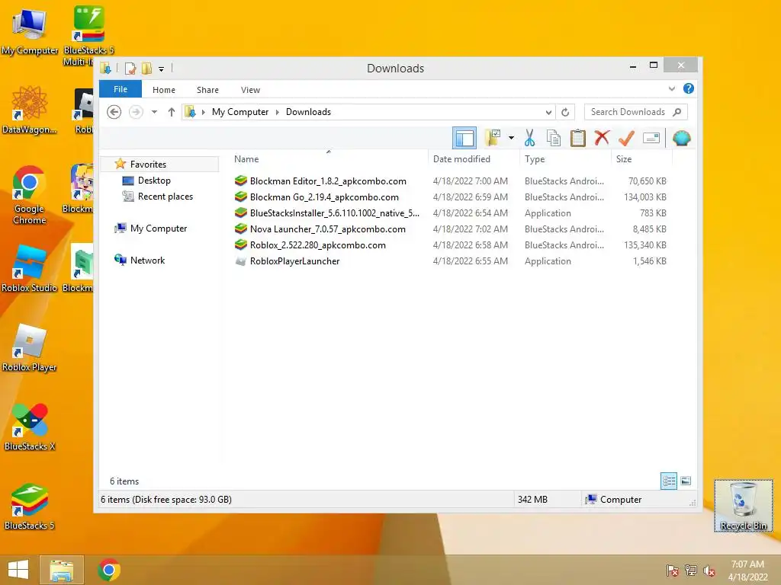Click the Google Chrome desktop shortcut

(x=30, y=195)
